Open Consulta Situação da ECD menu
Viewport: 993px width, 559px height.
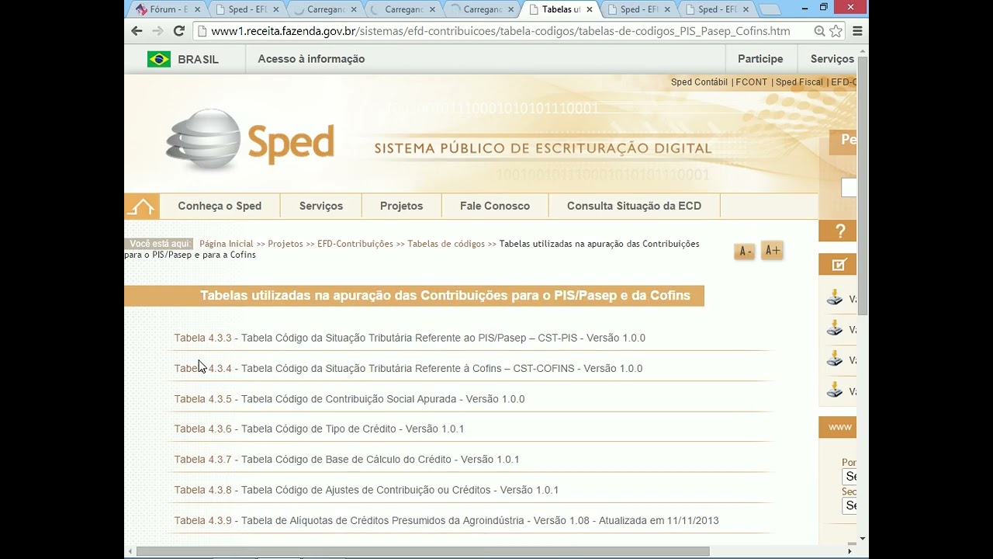point(635,206)
